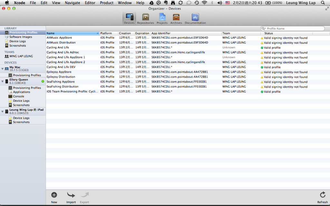
Task: Click the New profile plus button
Action: (x=54, y=195)
